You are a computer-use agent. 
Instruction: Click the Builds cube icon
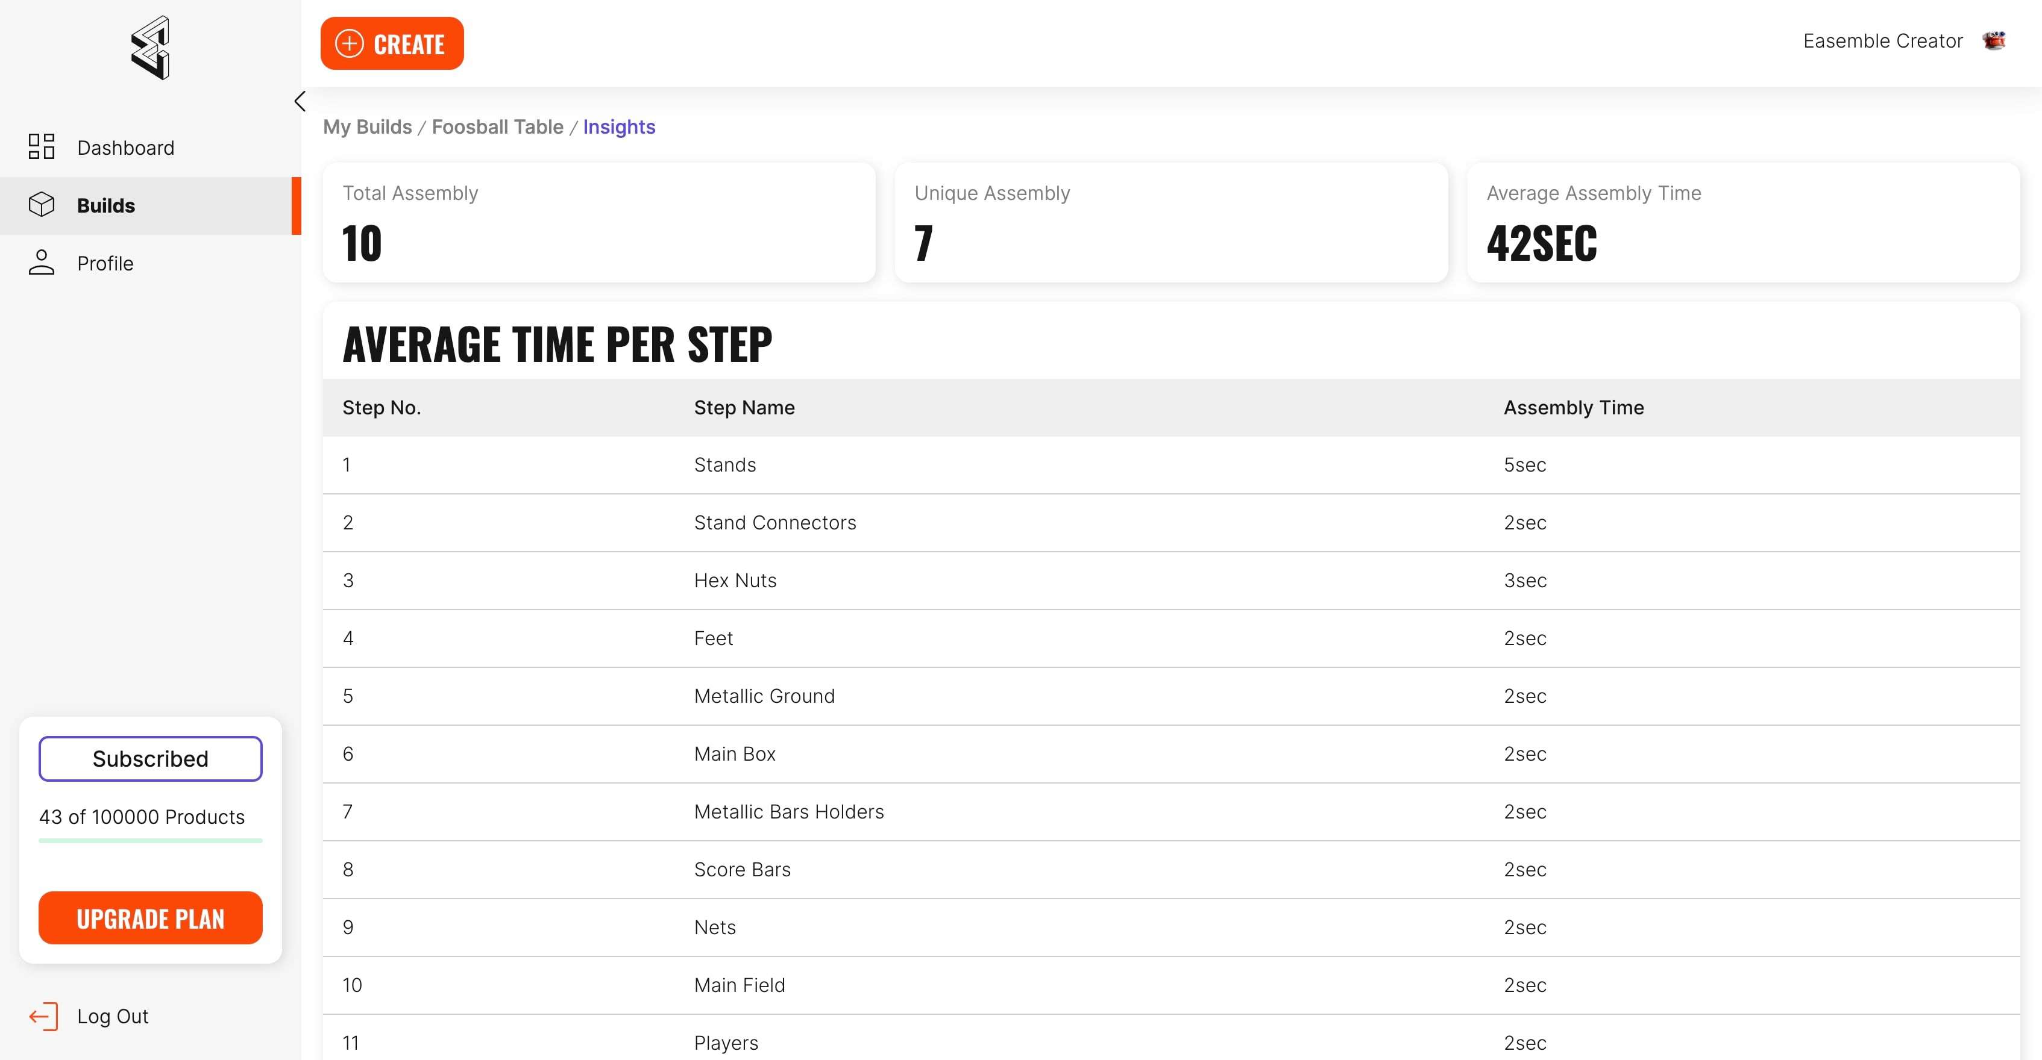pyautogui.click(x=41, y=204)
